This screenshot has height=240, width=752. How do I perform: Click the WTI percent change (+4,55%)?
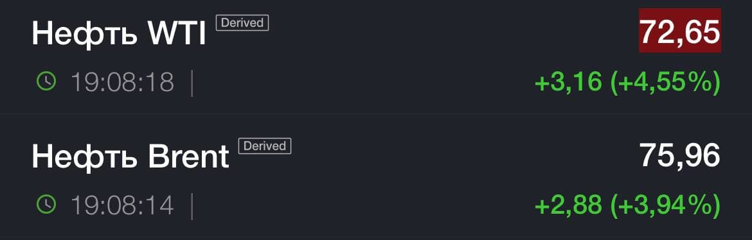tap(666, 82)
